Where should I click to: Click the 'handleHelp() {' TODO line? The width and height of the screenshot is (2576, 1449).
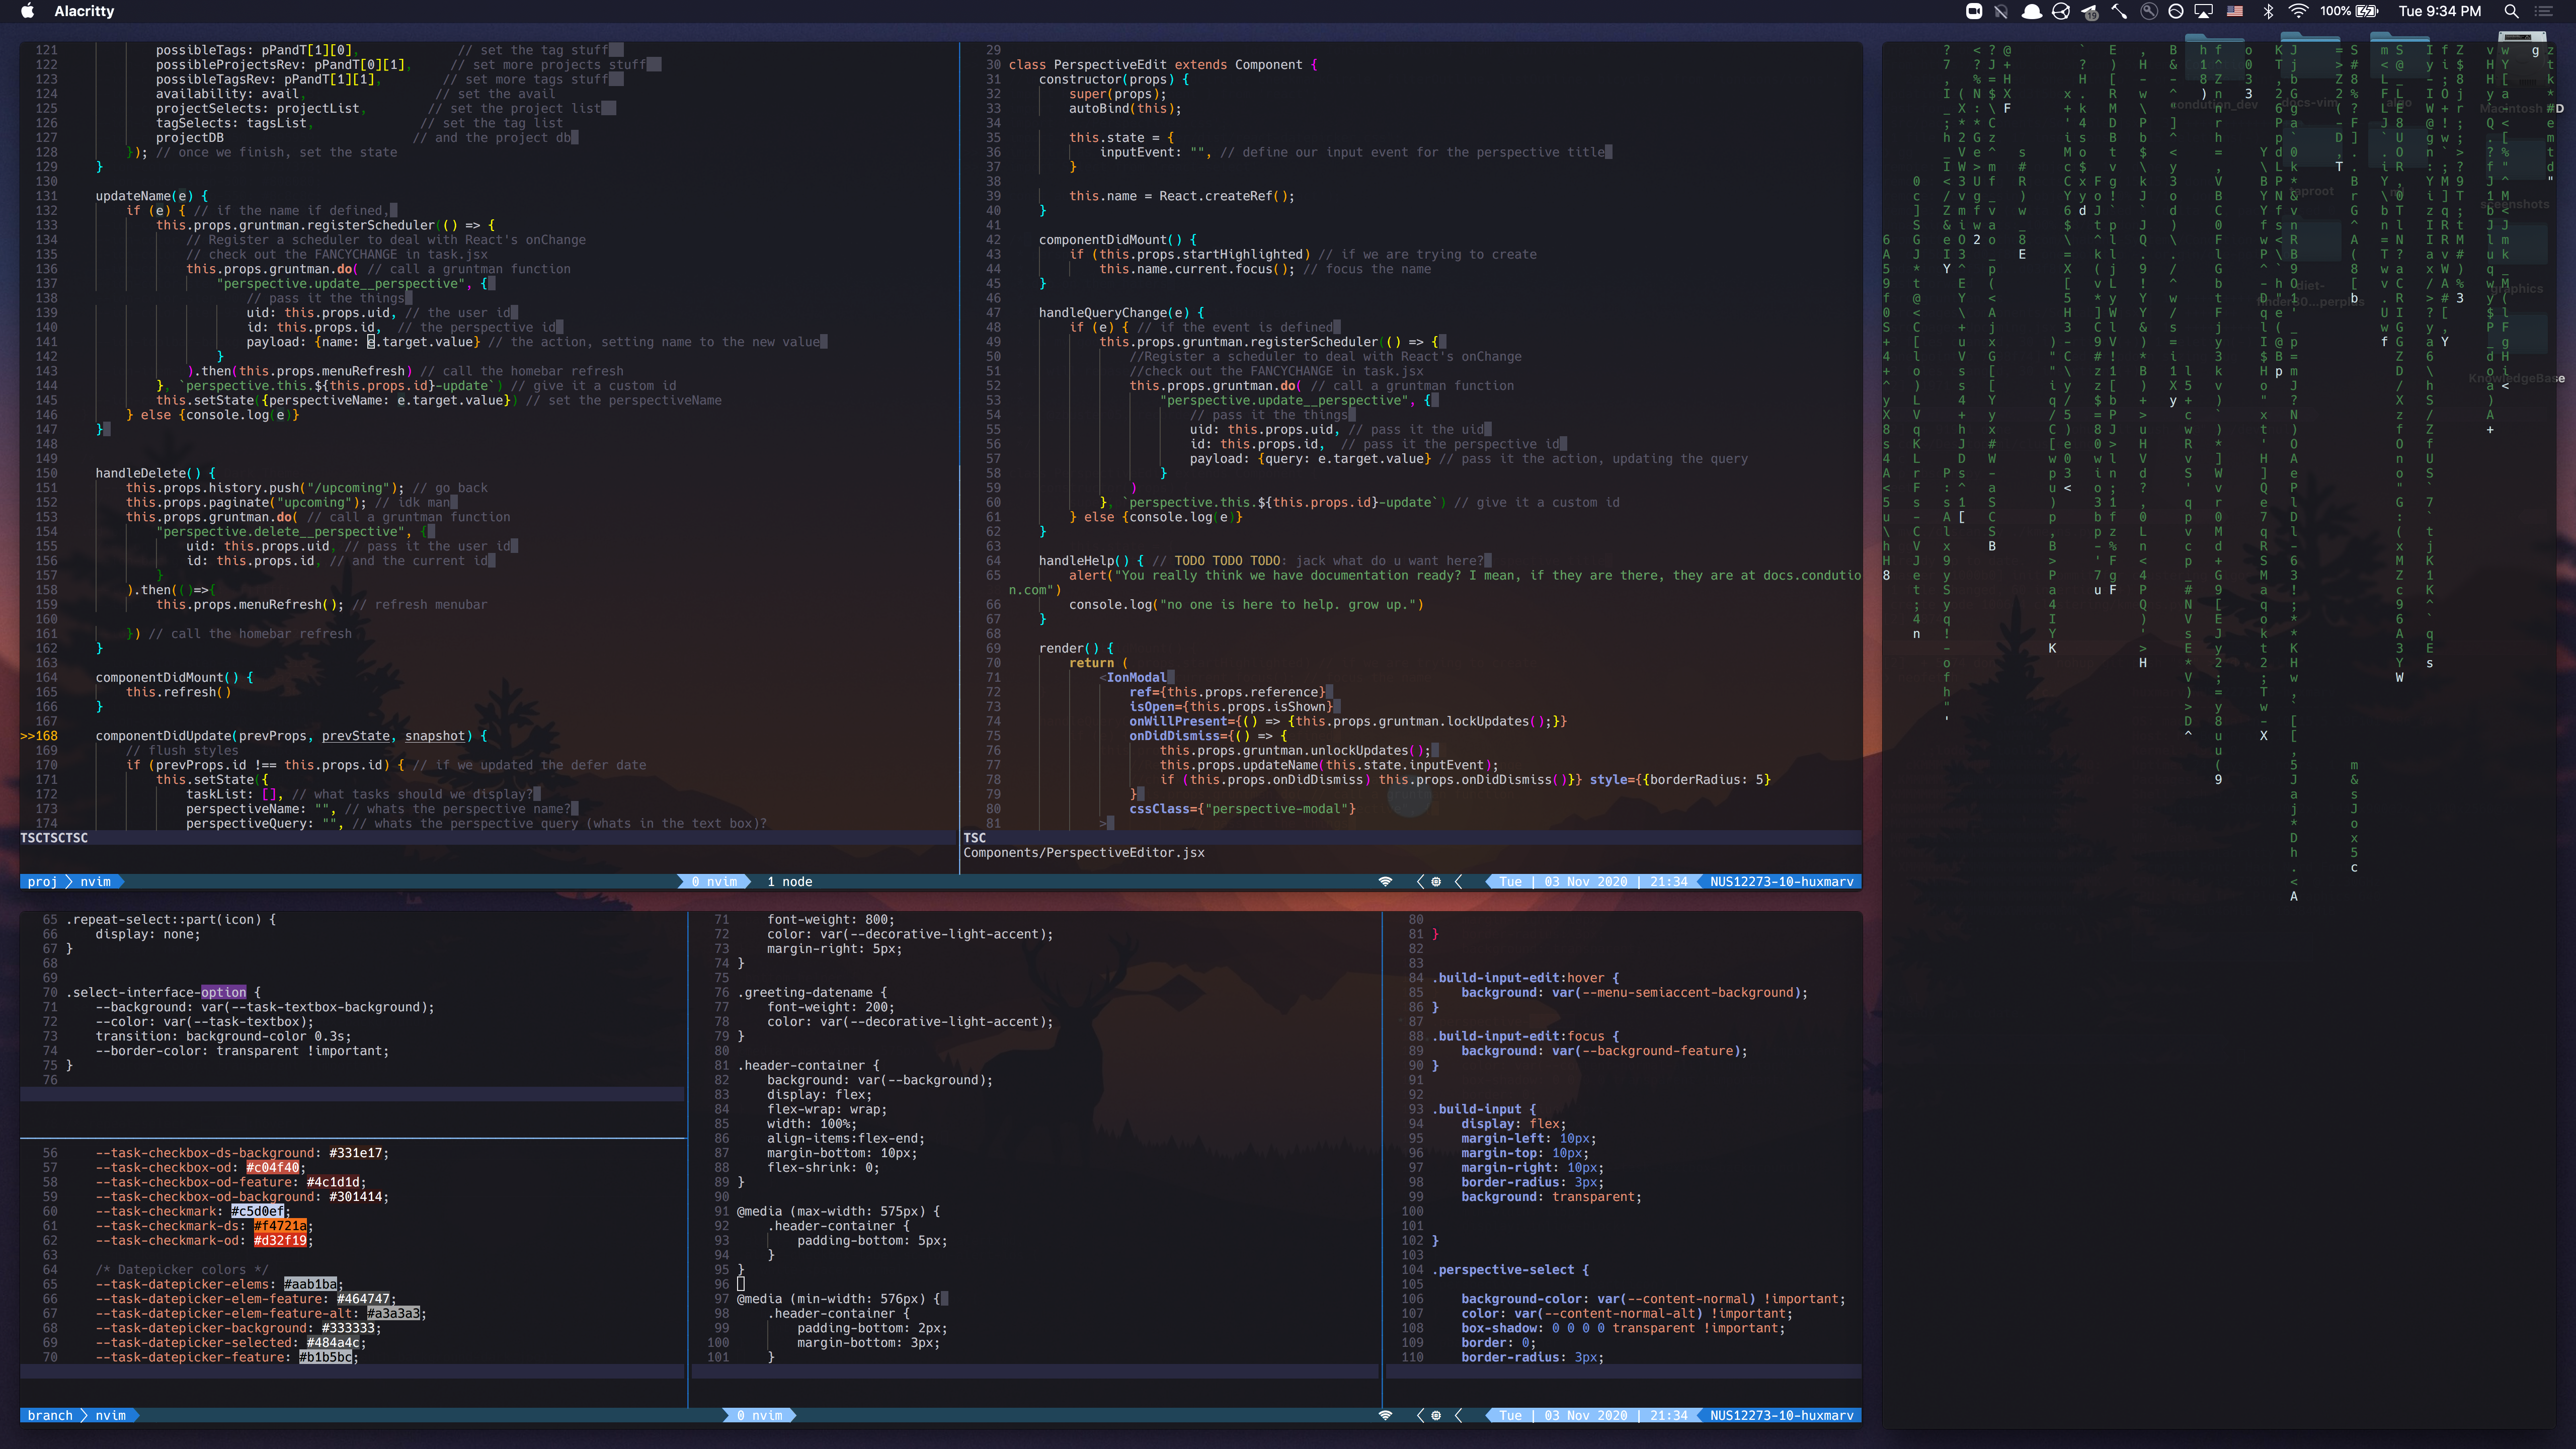(1264, 560)
